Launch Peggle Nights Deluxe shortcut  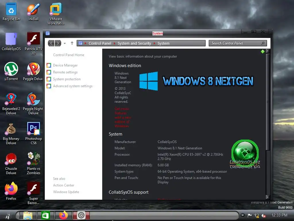(33, 104)
